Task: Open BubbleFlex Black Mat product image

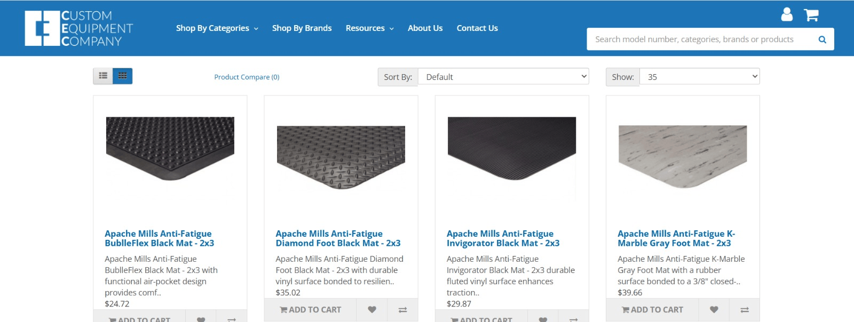Action: [x=170, y=149]
